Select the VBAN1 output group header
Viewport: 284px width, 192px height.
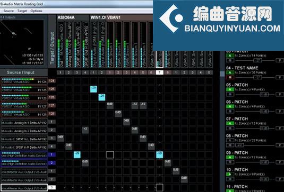pyautogui.click(x=130, y=17)
